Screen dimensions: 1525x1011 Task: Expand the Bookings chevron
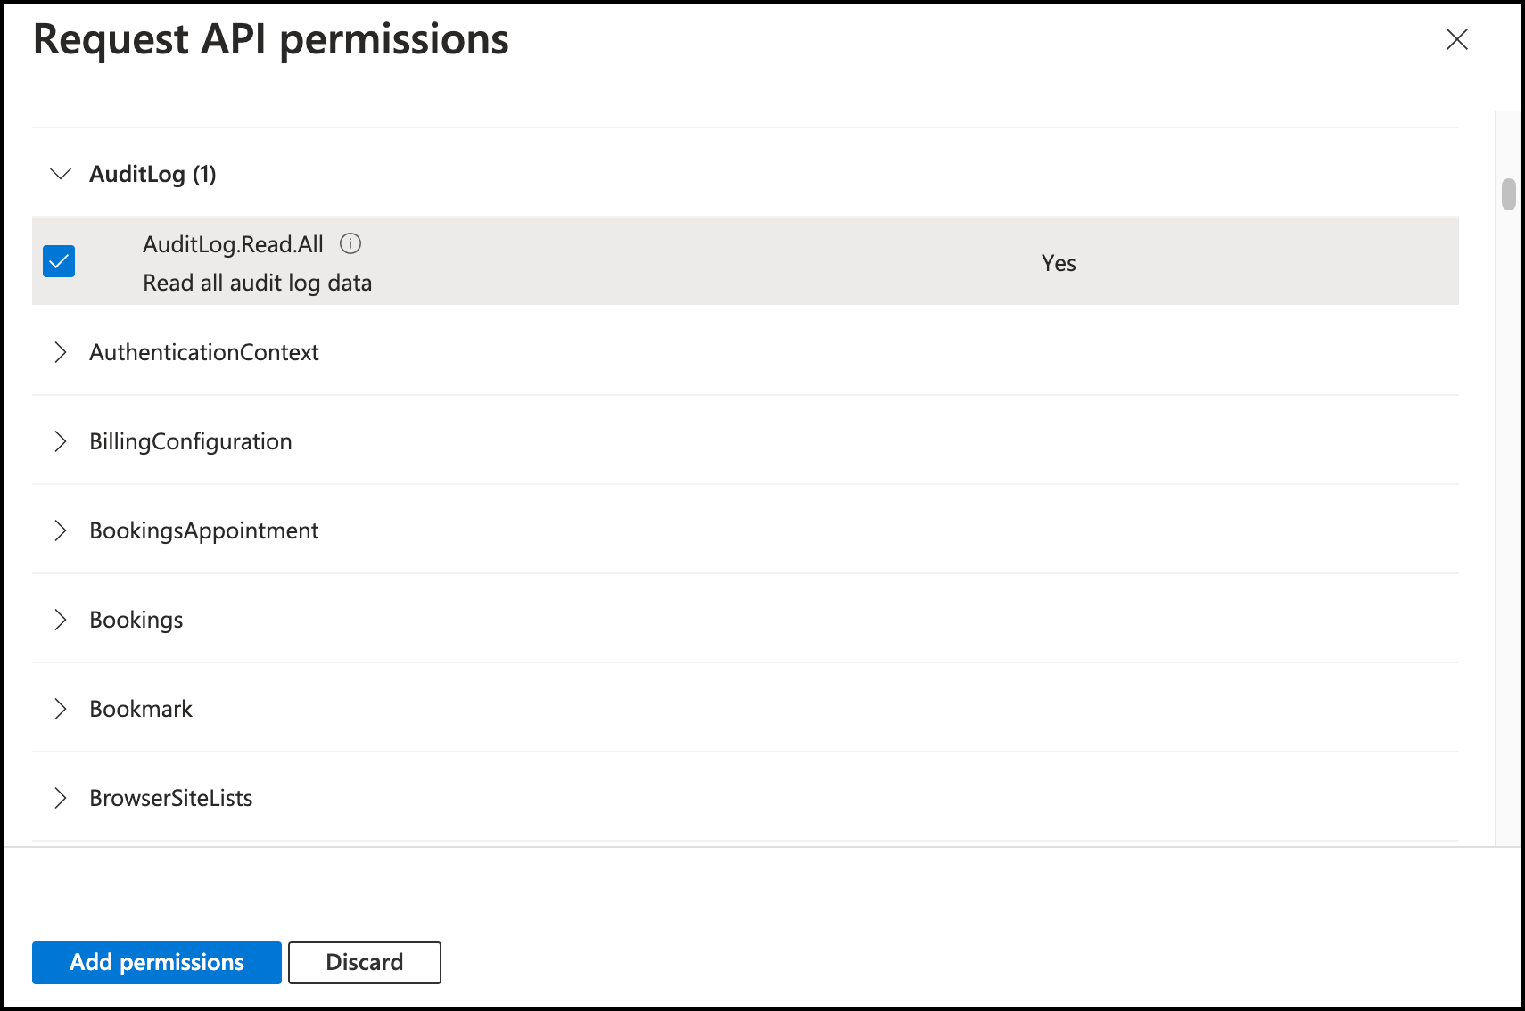[61, 620]
